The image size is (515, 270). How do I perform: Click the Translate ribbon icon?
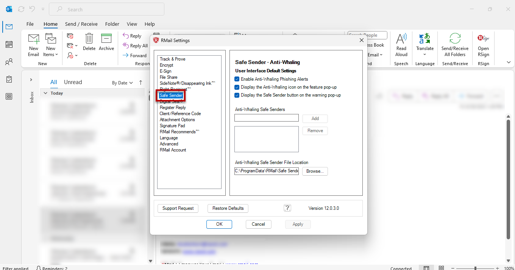point(424,39)
